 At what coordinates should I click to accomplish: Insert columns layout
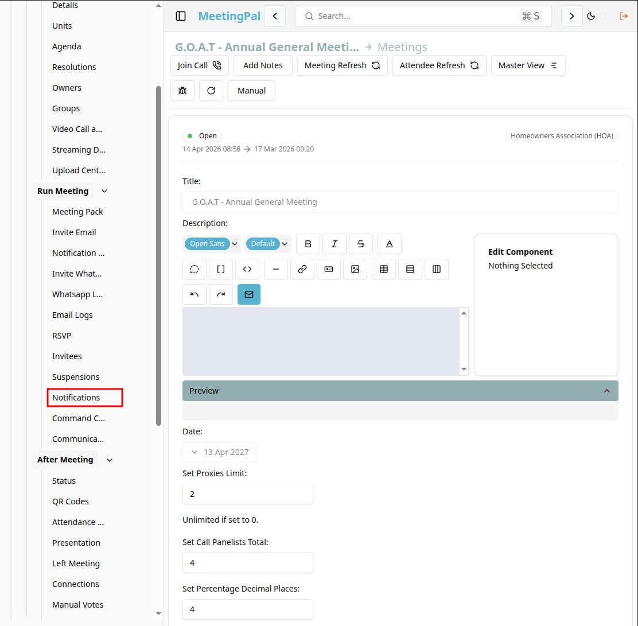(x=437, y=269)
